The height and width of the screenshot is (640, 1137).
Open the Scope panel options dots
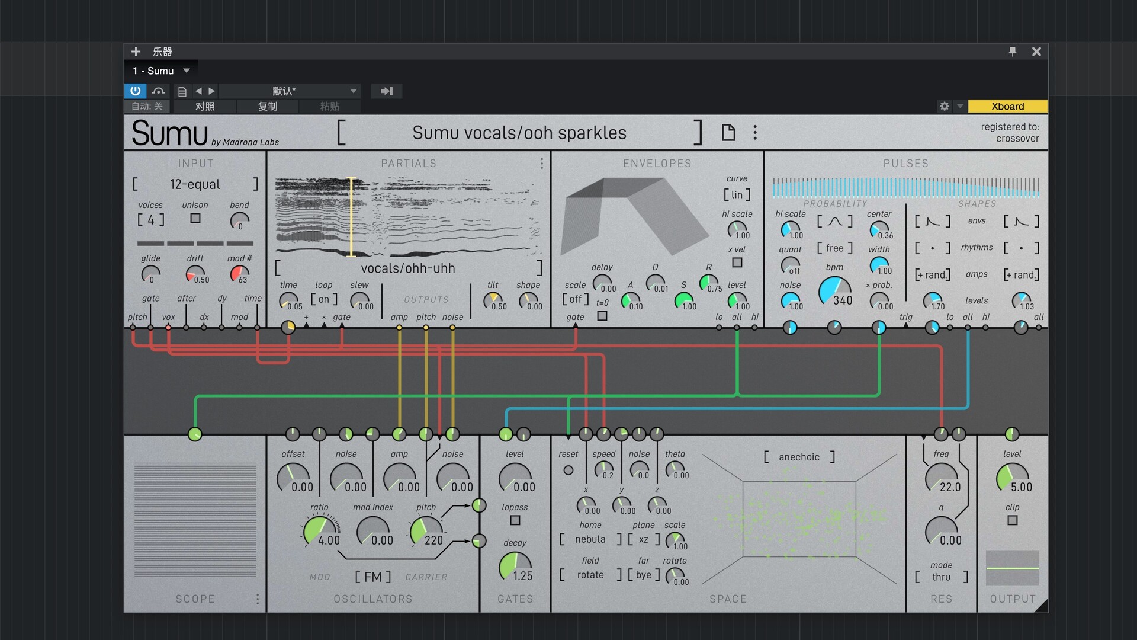tap(258, 599)
